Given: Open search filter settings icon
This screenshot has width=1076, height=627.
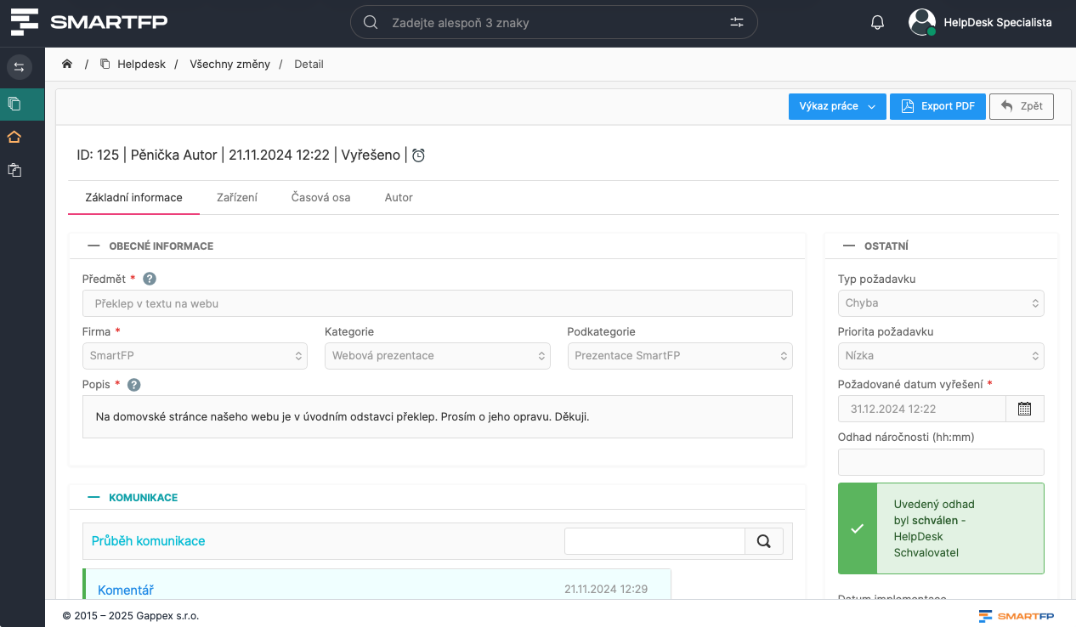Looking at the screenshot, I should (736, 23).
